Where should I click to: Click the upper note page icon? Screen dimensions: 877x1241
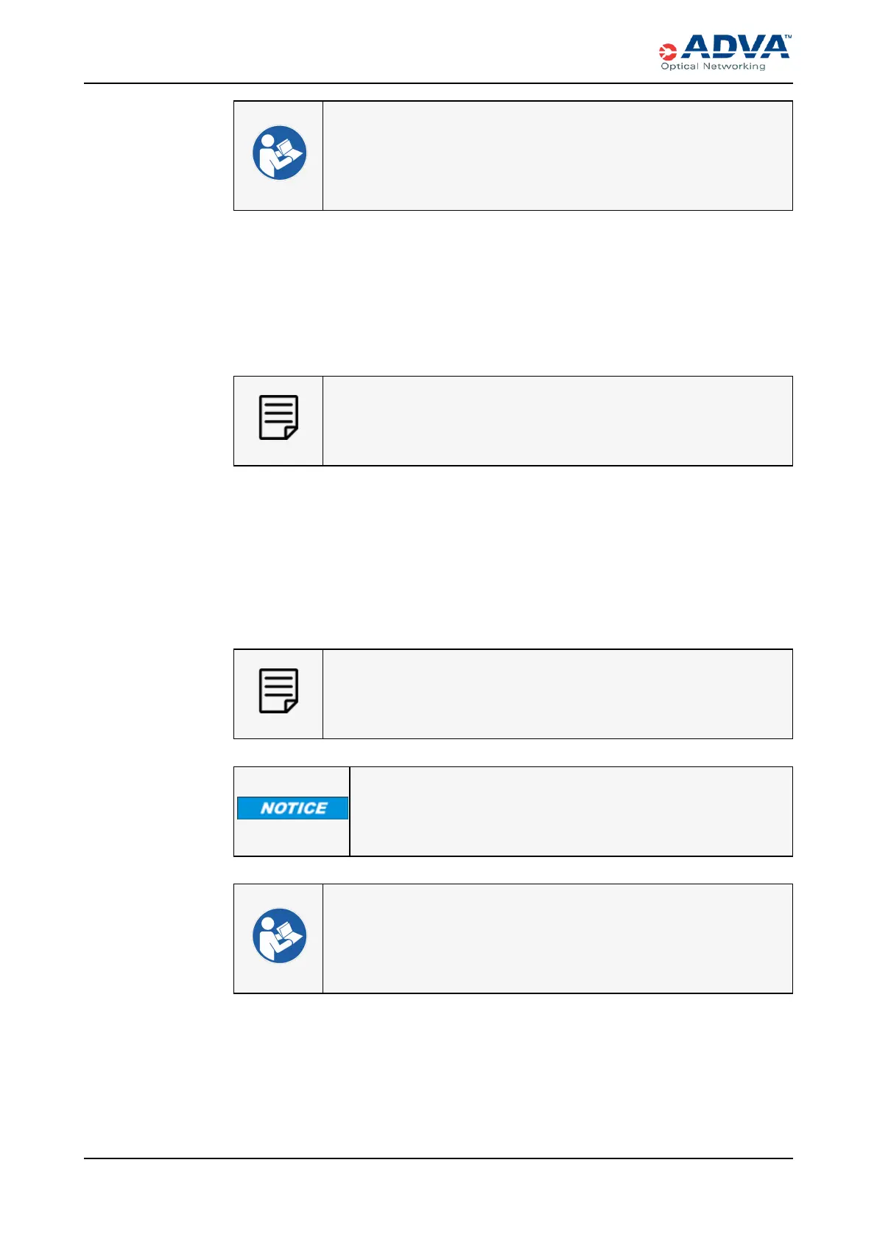click(278, 418)
